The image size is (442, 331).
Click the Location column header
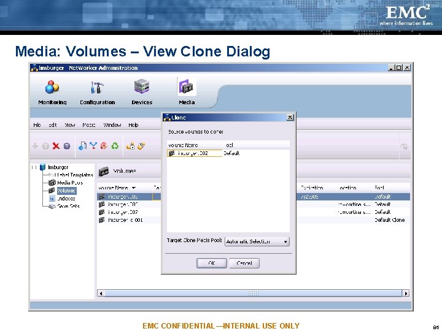348,188
